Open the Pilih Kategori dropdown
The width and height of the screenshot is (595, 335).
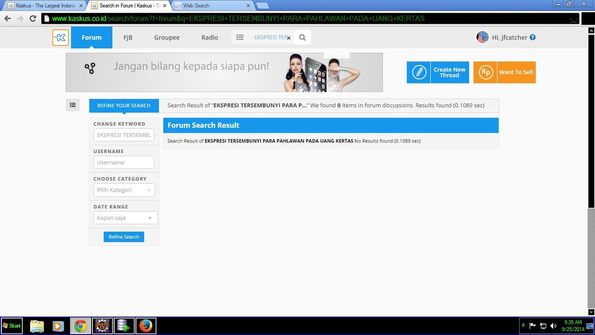coord(124,190)
